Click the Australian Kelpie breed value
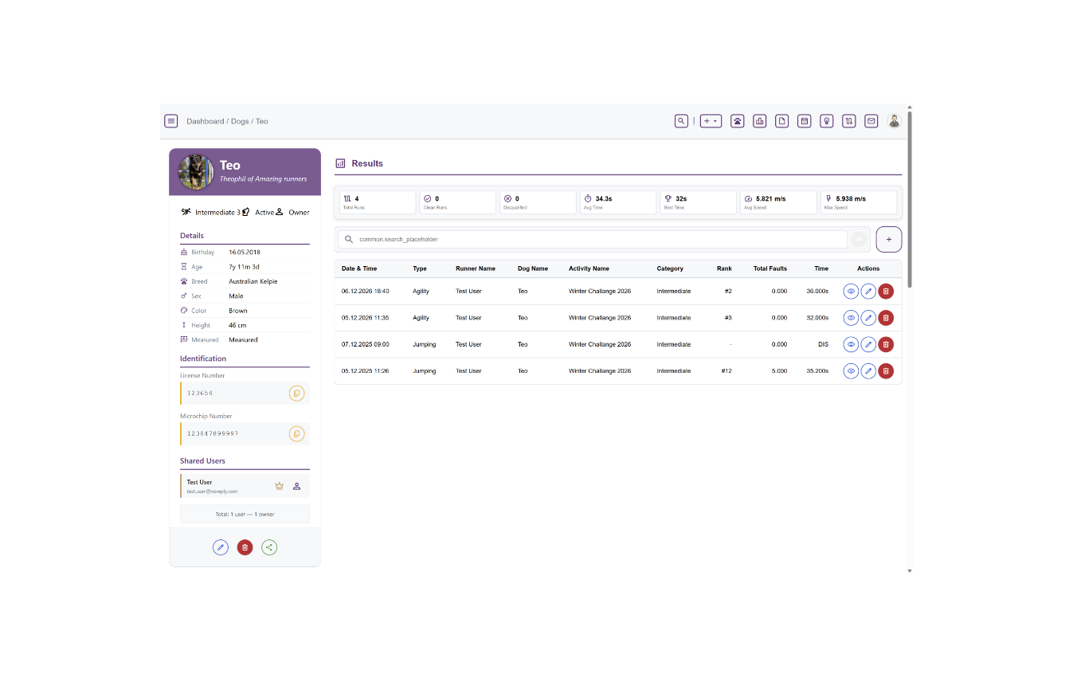The image size is (1073, 678). [253, 281]
